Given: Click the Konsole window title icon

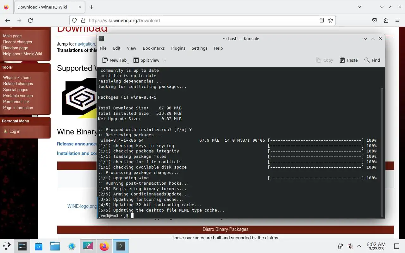Looking at the screenshot, I should [101, 39].
